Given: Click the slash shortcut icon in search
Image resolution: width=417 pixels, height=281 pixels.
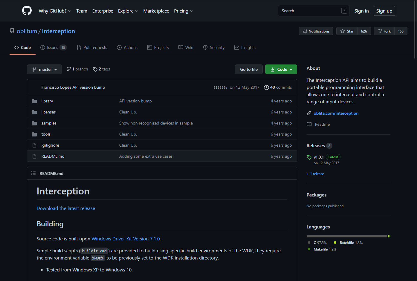Looking at the screenshot, I should (344, 11).
